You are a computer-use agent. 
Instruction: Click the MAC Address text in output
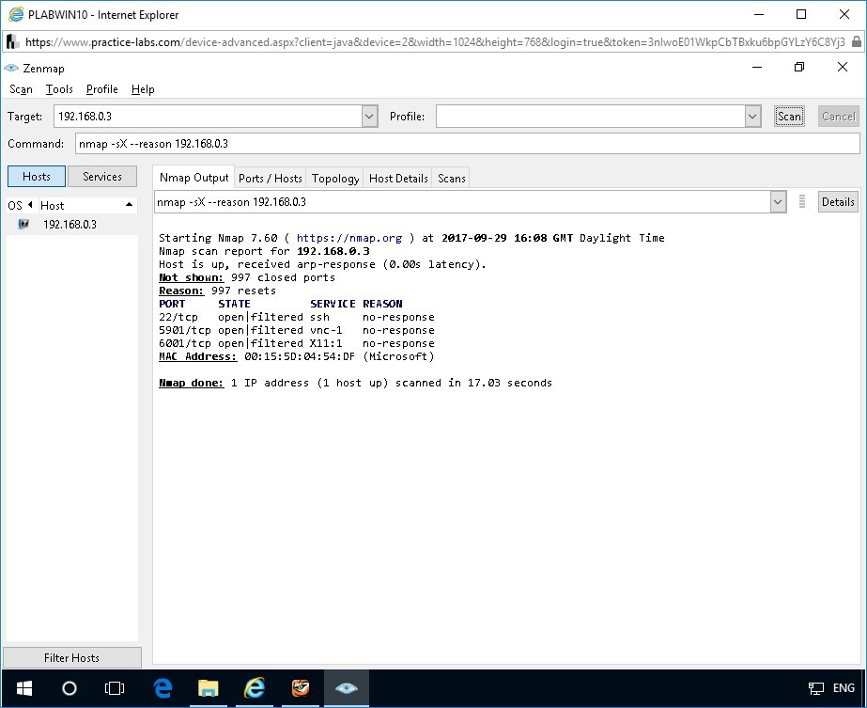[197, 356]
